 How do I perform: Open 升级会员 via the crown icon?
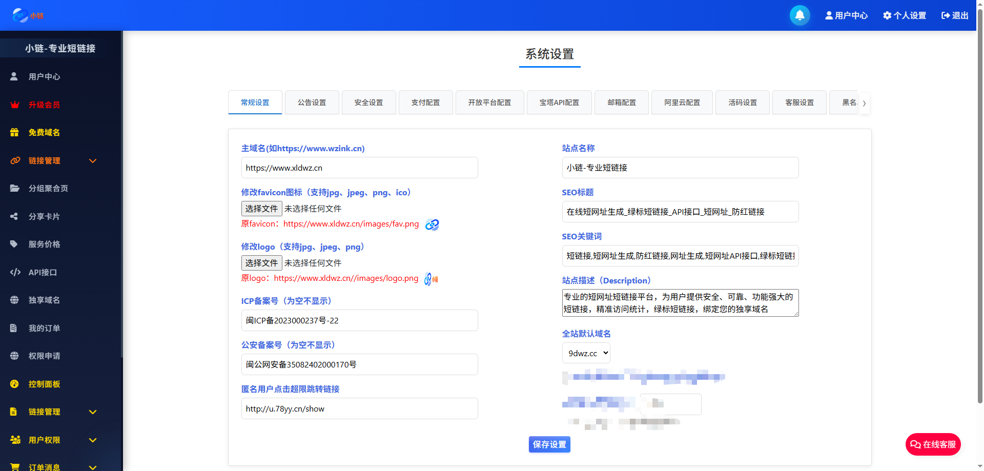pyautogui.click(x=14, y=105)
